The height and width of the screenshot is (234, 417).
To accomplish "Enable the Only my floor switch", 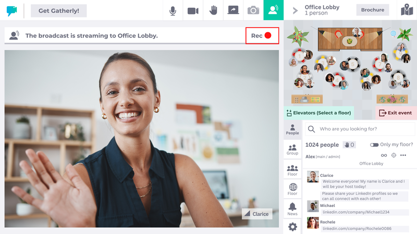I will [x=374, y=145].
